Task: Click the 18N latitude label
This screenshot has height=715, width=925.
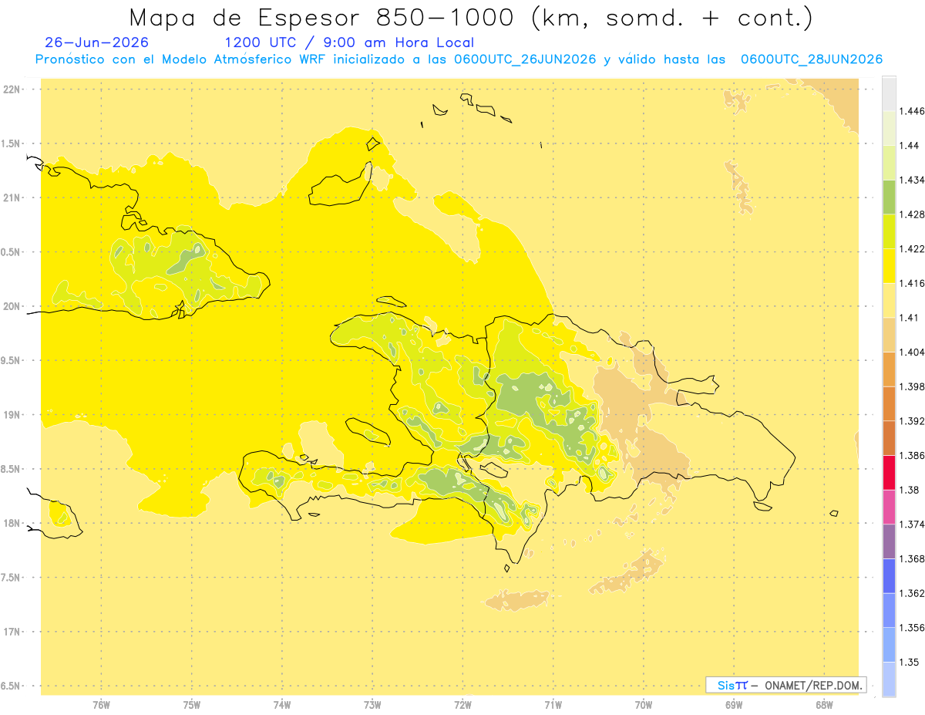Action: click(13, 523)
